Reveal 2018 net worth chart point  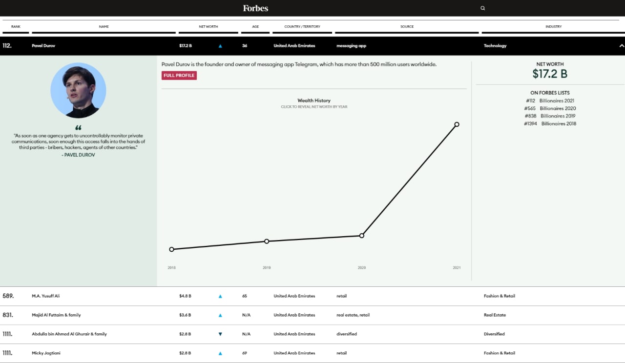tap(171, 249)
